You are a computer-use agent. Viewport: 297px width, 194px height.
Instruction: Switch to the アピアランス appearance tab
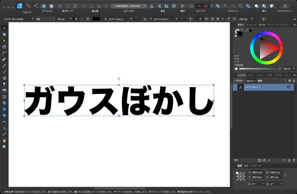(x=282, y=25)
